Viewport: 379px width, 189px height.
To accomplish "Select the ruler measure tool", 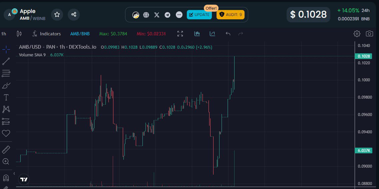I will tap(6, 150).
